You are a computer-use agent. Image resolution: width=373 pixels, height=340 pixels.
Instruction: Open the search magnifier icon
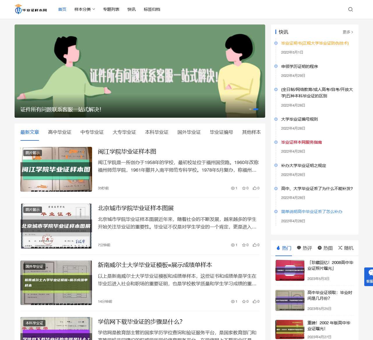point(351,9)
